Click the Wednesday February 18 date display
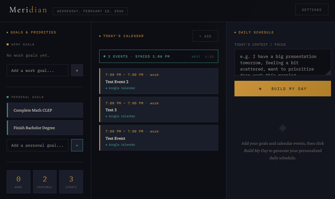 tap(90, 11)
